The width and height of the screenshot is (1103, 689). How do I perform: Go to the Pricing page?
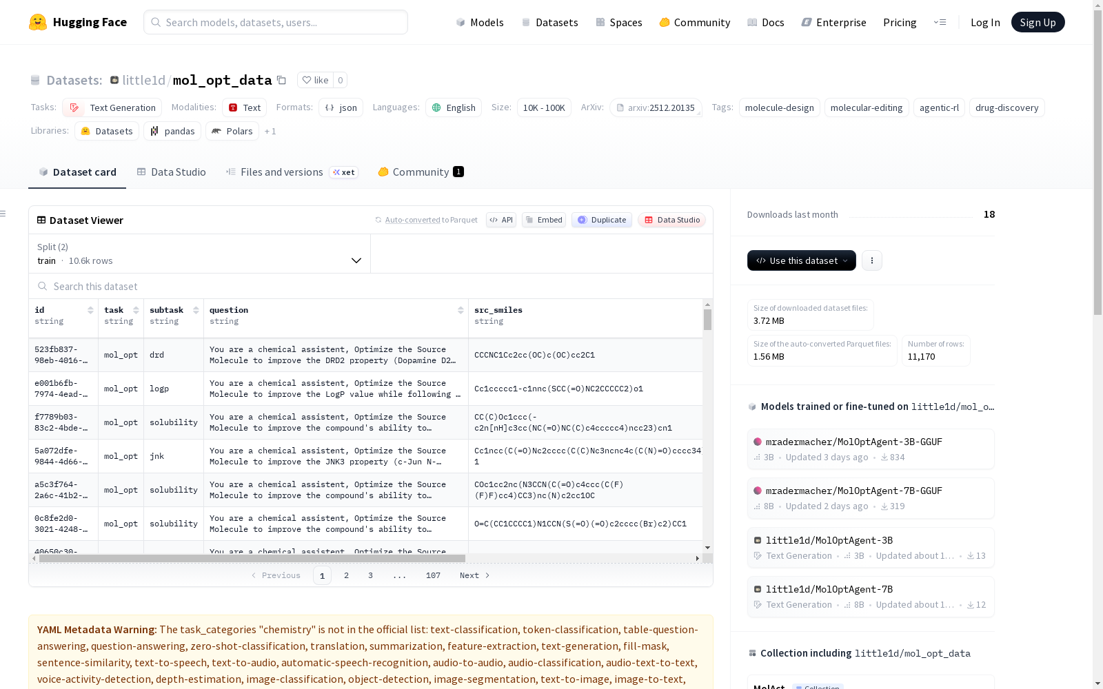click(900, 22)
